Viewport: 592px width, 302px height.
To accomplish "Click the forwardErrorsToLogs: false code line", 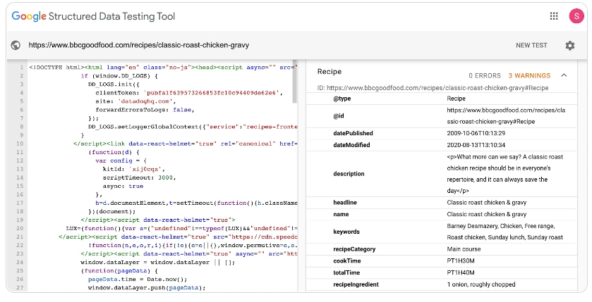I will coord(145,110).
